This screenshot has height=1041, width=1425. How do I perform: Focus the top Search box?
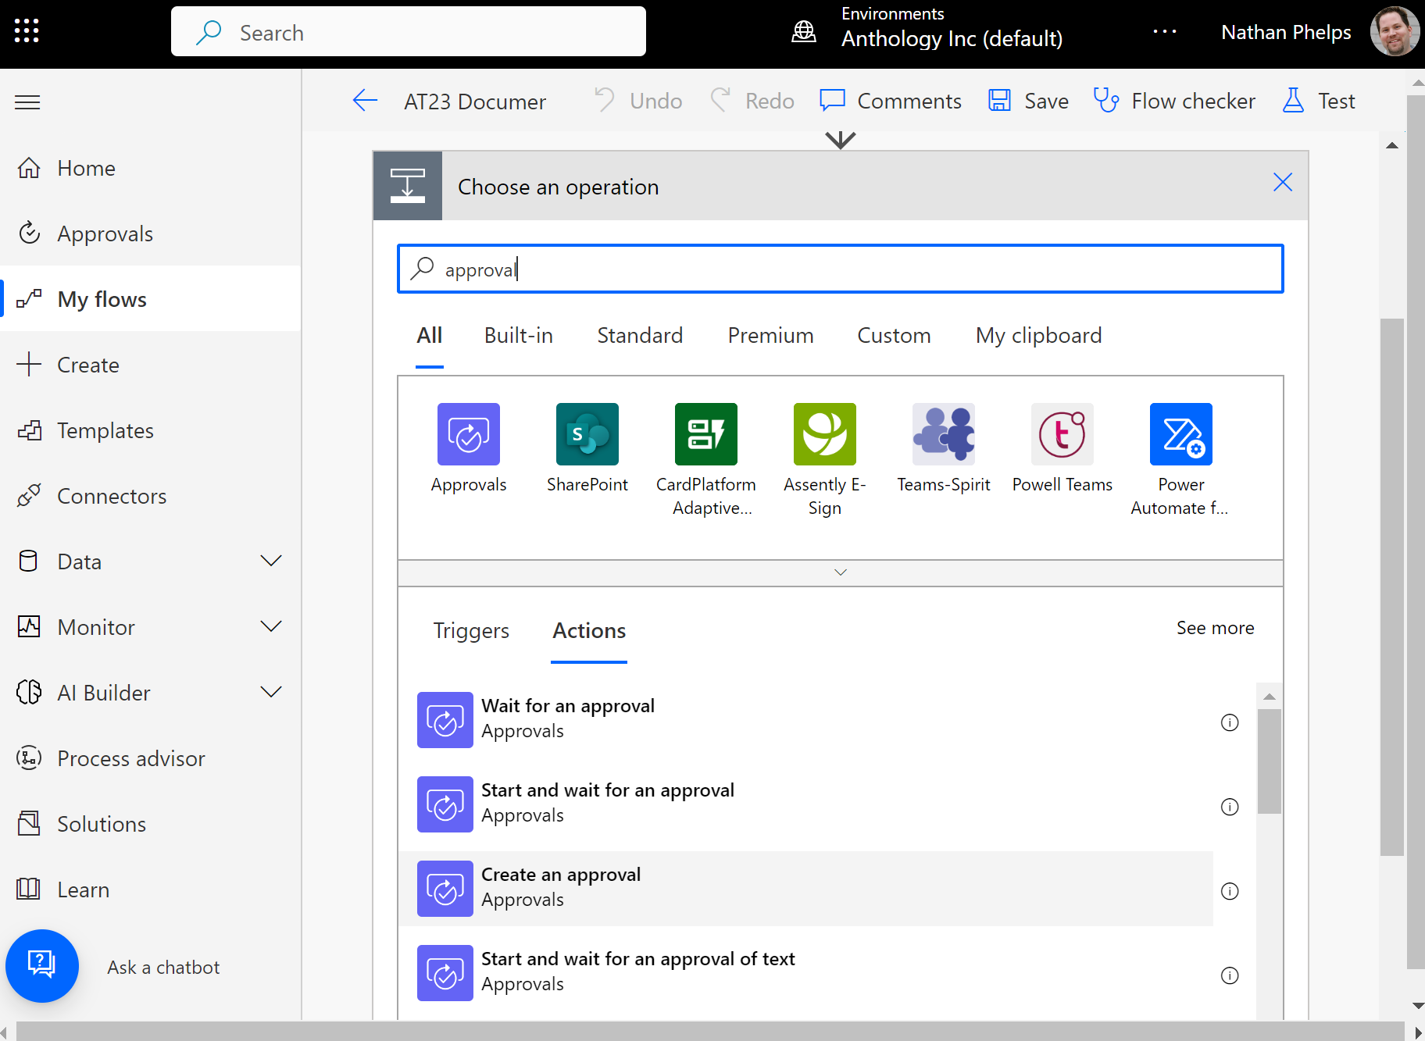click(409, 32)
